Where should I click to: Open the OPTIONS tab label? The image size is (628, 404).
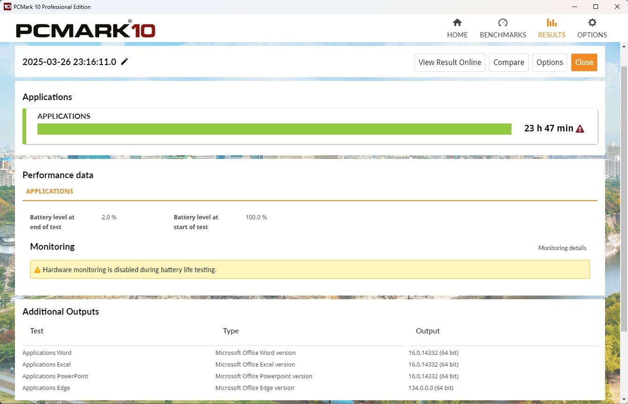[x=592, y=35]
